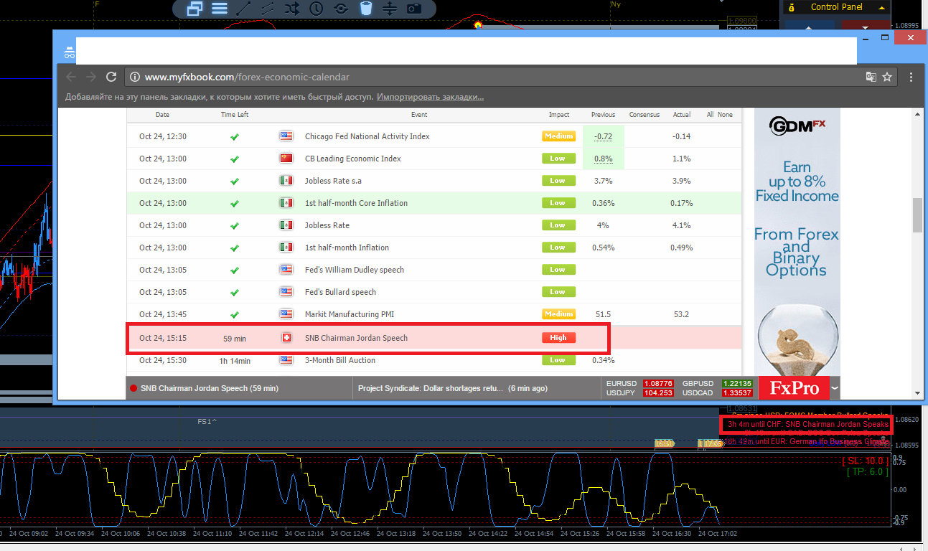Go forward in the browser

point(90,77)
